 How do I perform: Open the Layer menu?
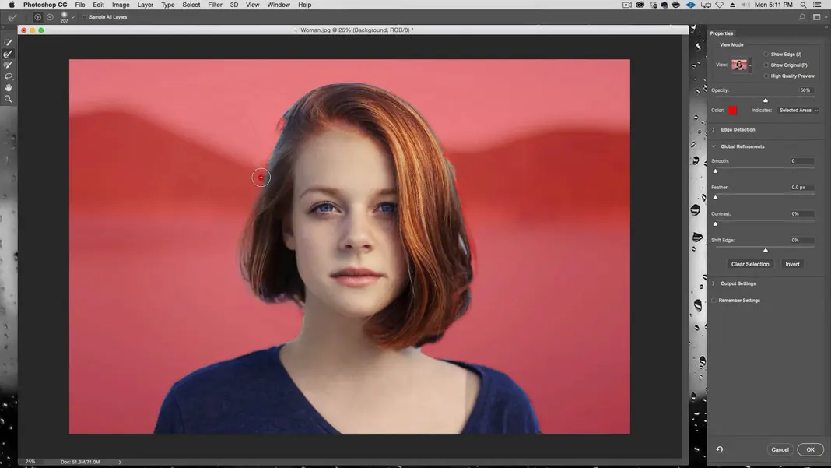pos(146,5)
